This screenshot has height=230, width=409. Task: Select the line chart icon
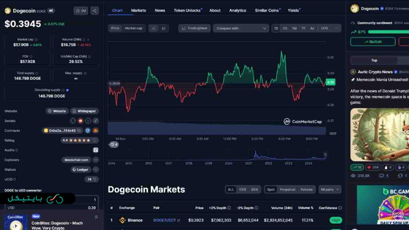pos(154,28)
